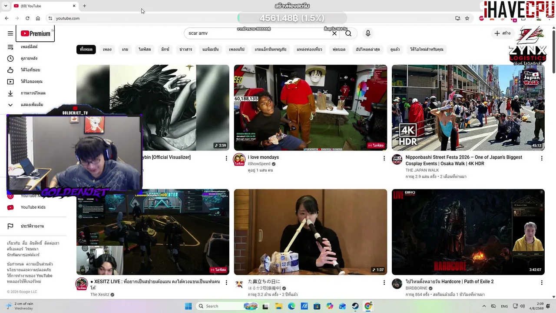The width and height of the screenshot is (556, 313).
Task: Clear the search box with the X
Action: coord(334,33)
